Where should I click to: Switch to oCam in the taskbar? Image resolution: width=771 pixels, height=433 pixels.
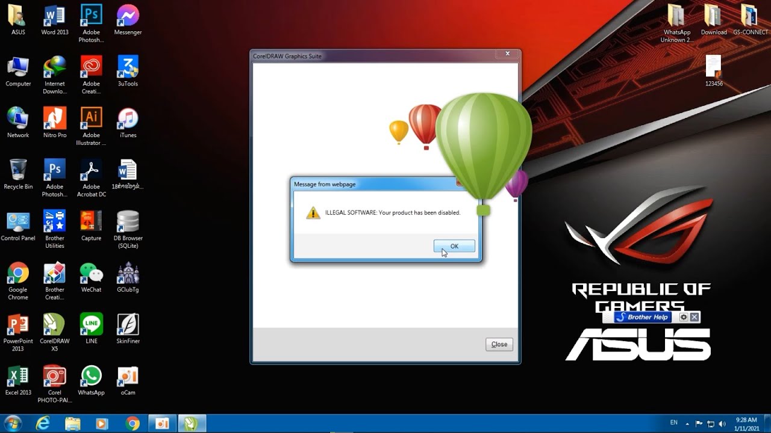point(162,423)
